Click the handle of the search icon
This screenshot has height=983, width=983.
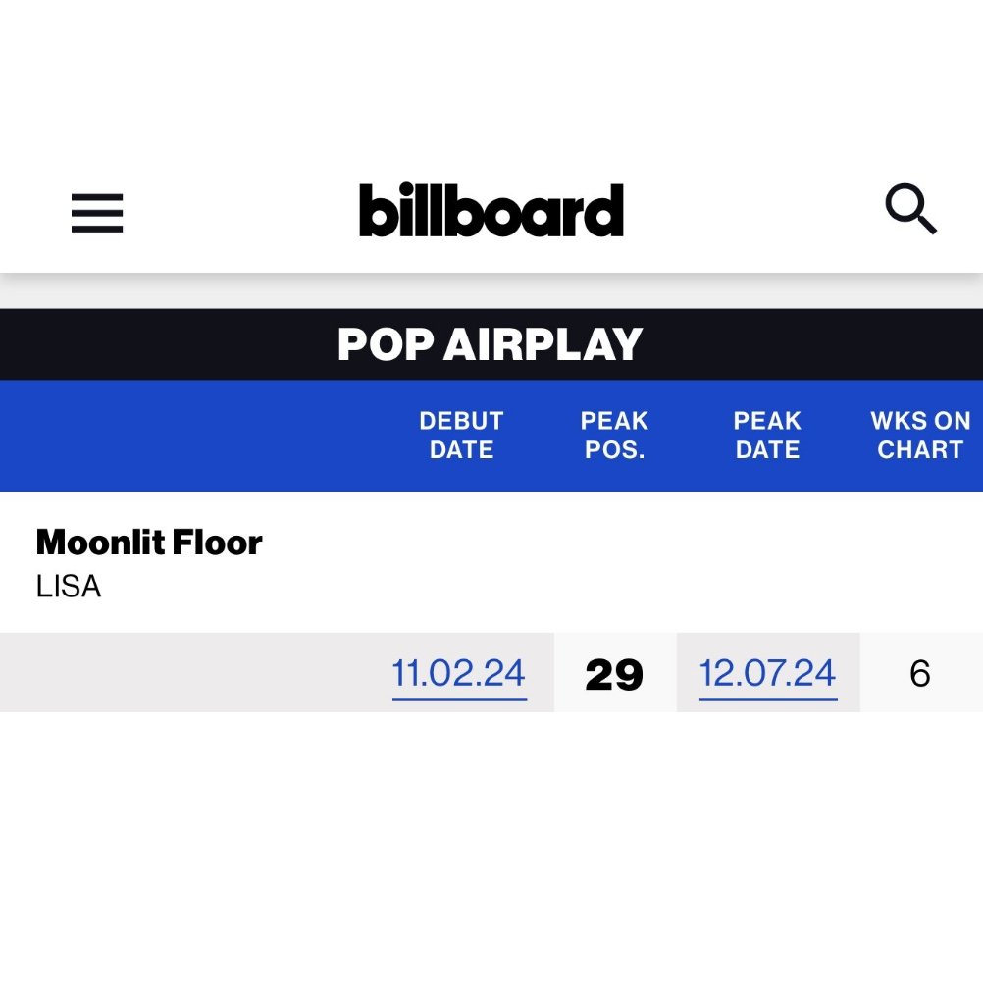[926, 223]
